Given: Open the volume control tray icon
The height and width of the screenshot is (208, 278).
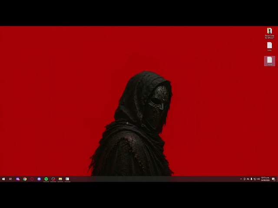Looking at the screenshot, I should [258, 179].
